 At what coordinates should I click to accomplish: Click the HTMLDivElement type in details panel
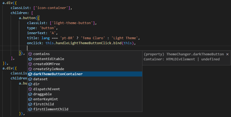(181, 59)
